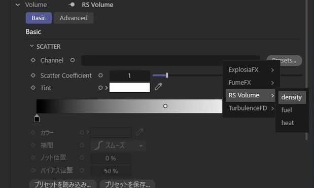Click the white Tint color swatch

click(129, 87)
